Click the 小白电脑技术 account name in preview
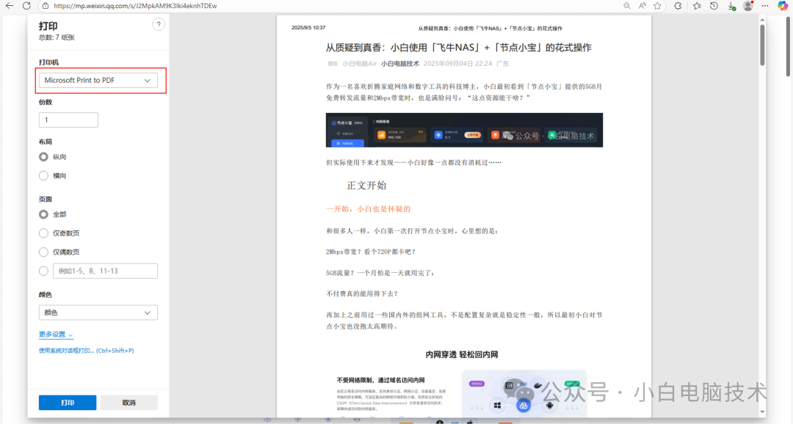This screenshot has height=424, width=793. 400,64
